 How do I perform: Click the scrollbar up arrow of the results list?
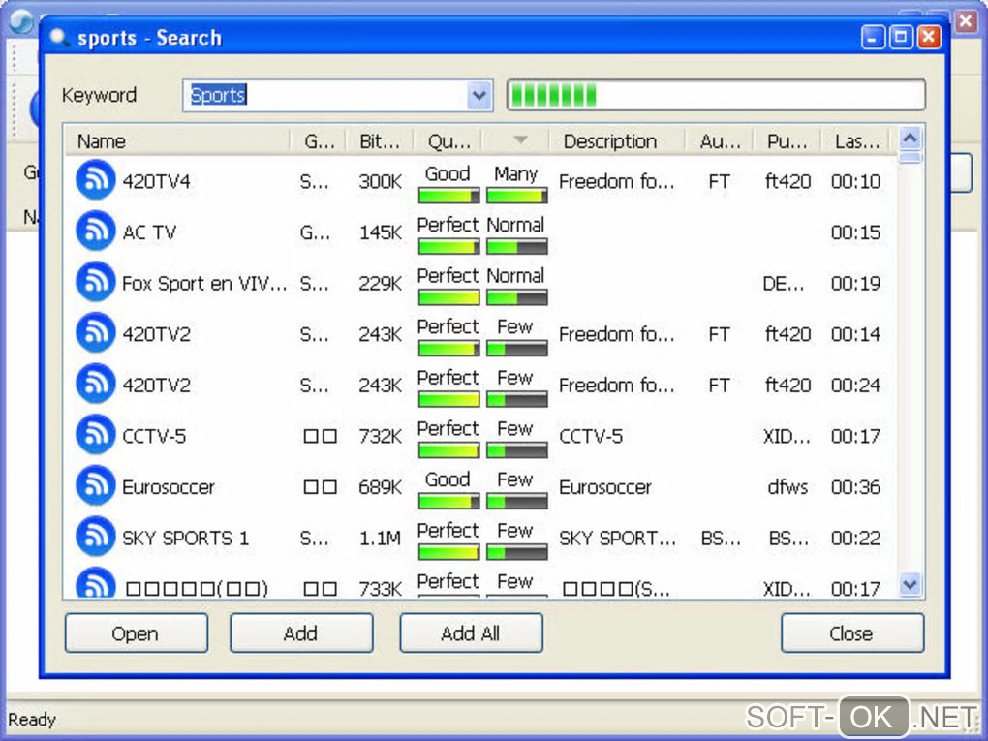[x=910, y=138]
